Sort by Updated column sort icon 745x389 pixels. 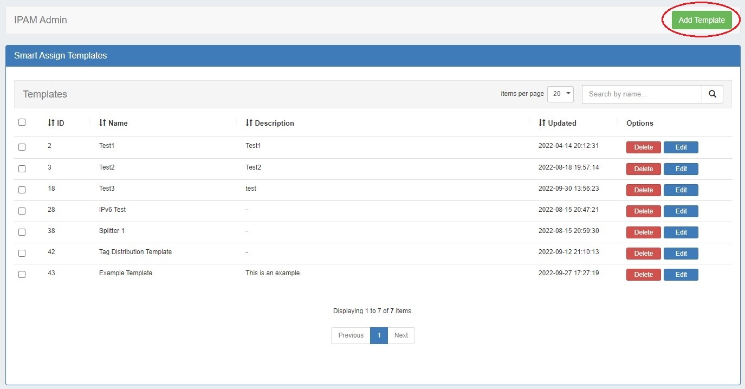point(542,123)
